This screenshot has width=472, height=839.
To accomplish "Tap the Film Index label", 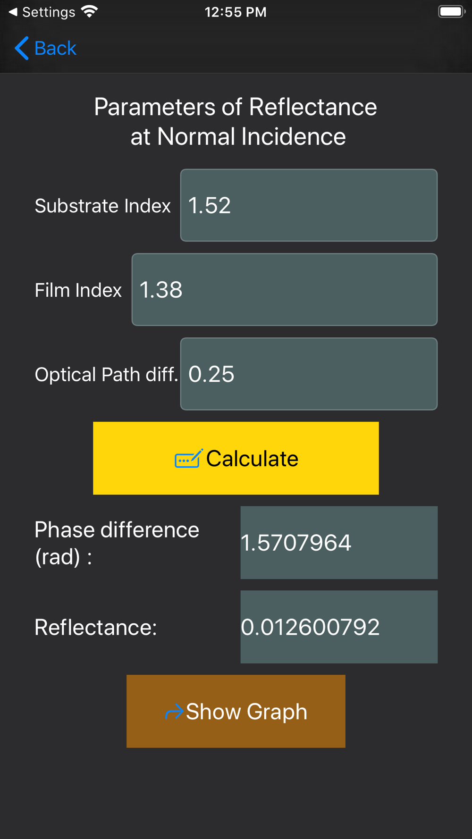I will [78, 290].
